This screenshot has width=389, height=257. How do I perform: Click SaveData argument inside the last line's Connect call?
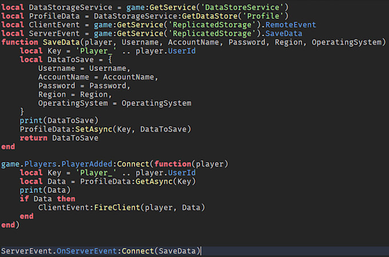point(177,251)
